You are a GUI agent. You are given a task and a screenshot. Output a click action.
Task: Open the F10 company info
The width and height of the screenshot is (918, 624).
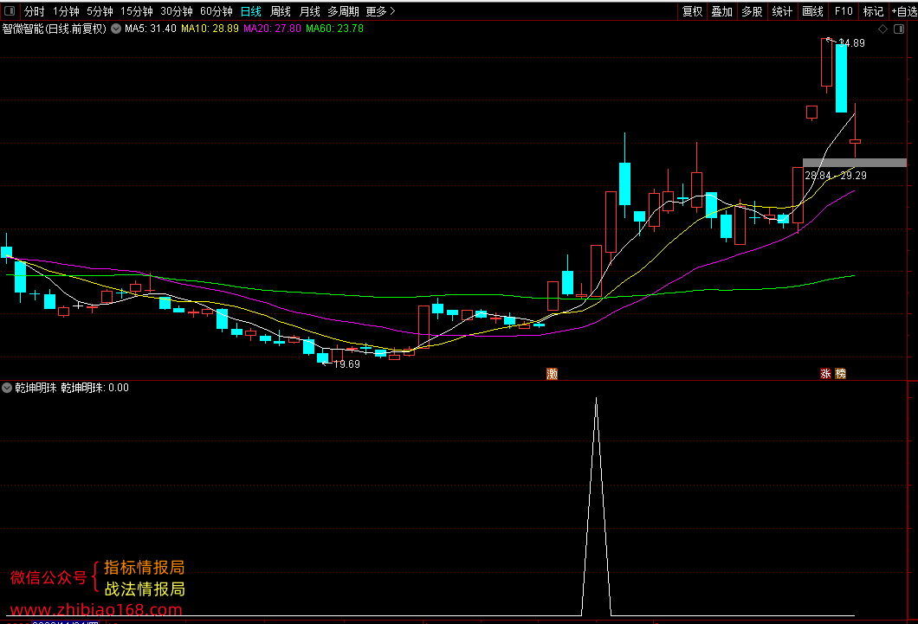[x=844, y=11]
